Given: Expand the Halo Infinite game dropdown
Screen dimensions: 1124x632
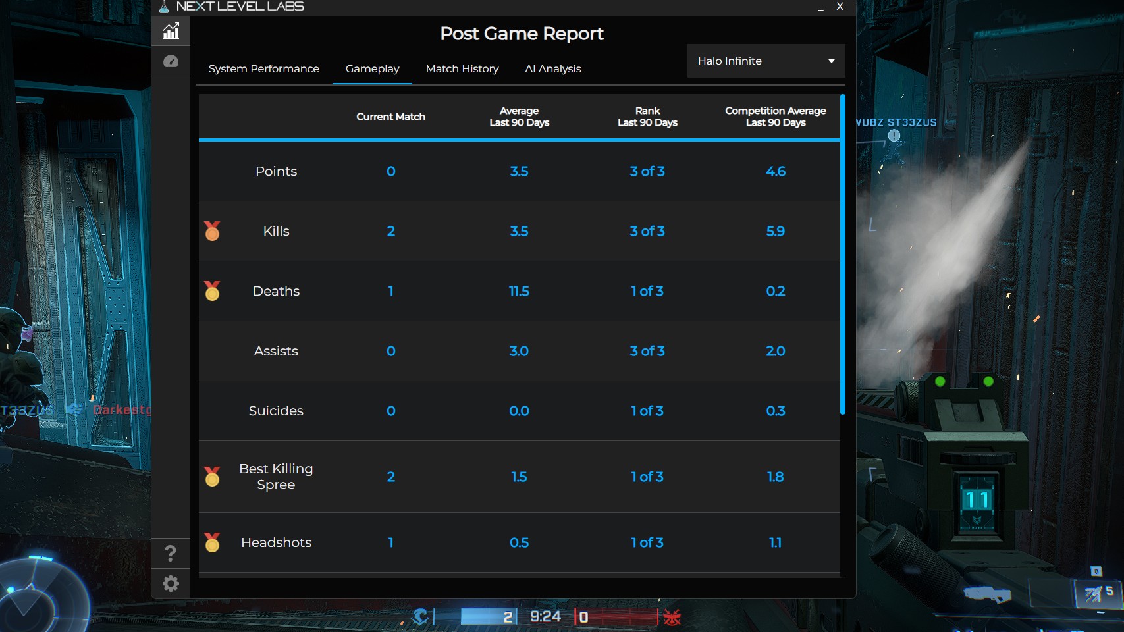Looking at the screenshot, I should coord(766,61).
